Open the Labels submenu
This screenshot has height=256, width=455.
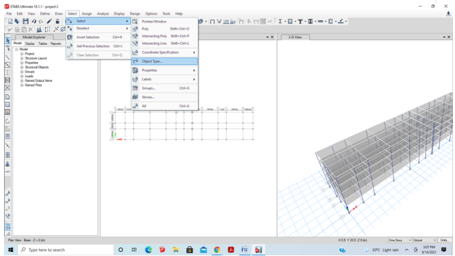coord(164,79)
